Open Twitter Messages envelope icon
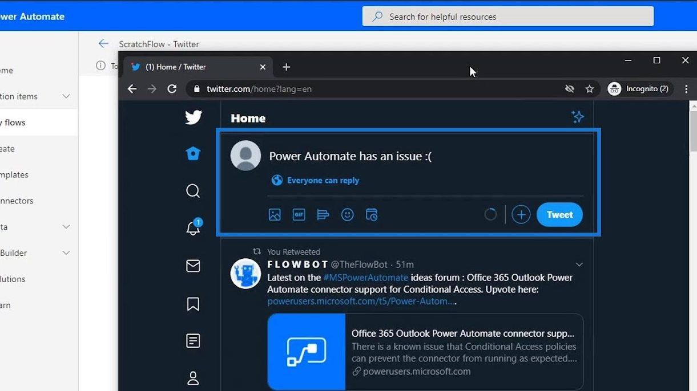This screenshot has height=391, width=697. pos(193,266)
